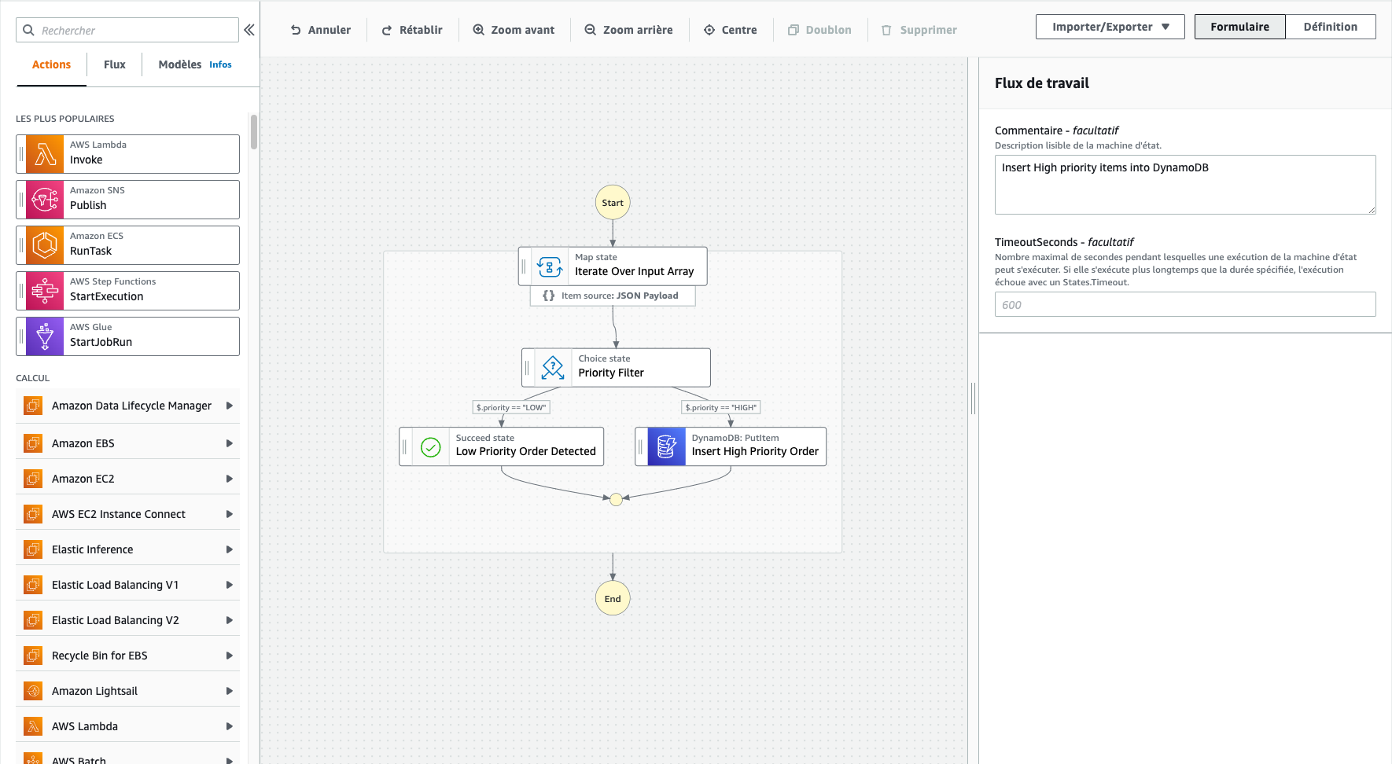1392x764 pixels.
Task: Click Centre to center the canvas
Action: point(730,30)
